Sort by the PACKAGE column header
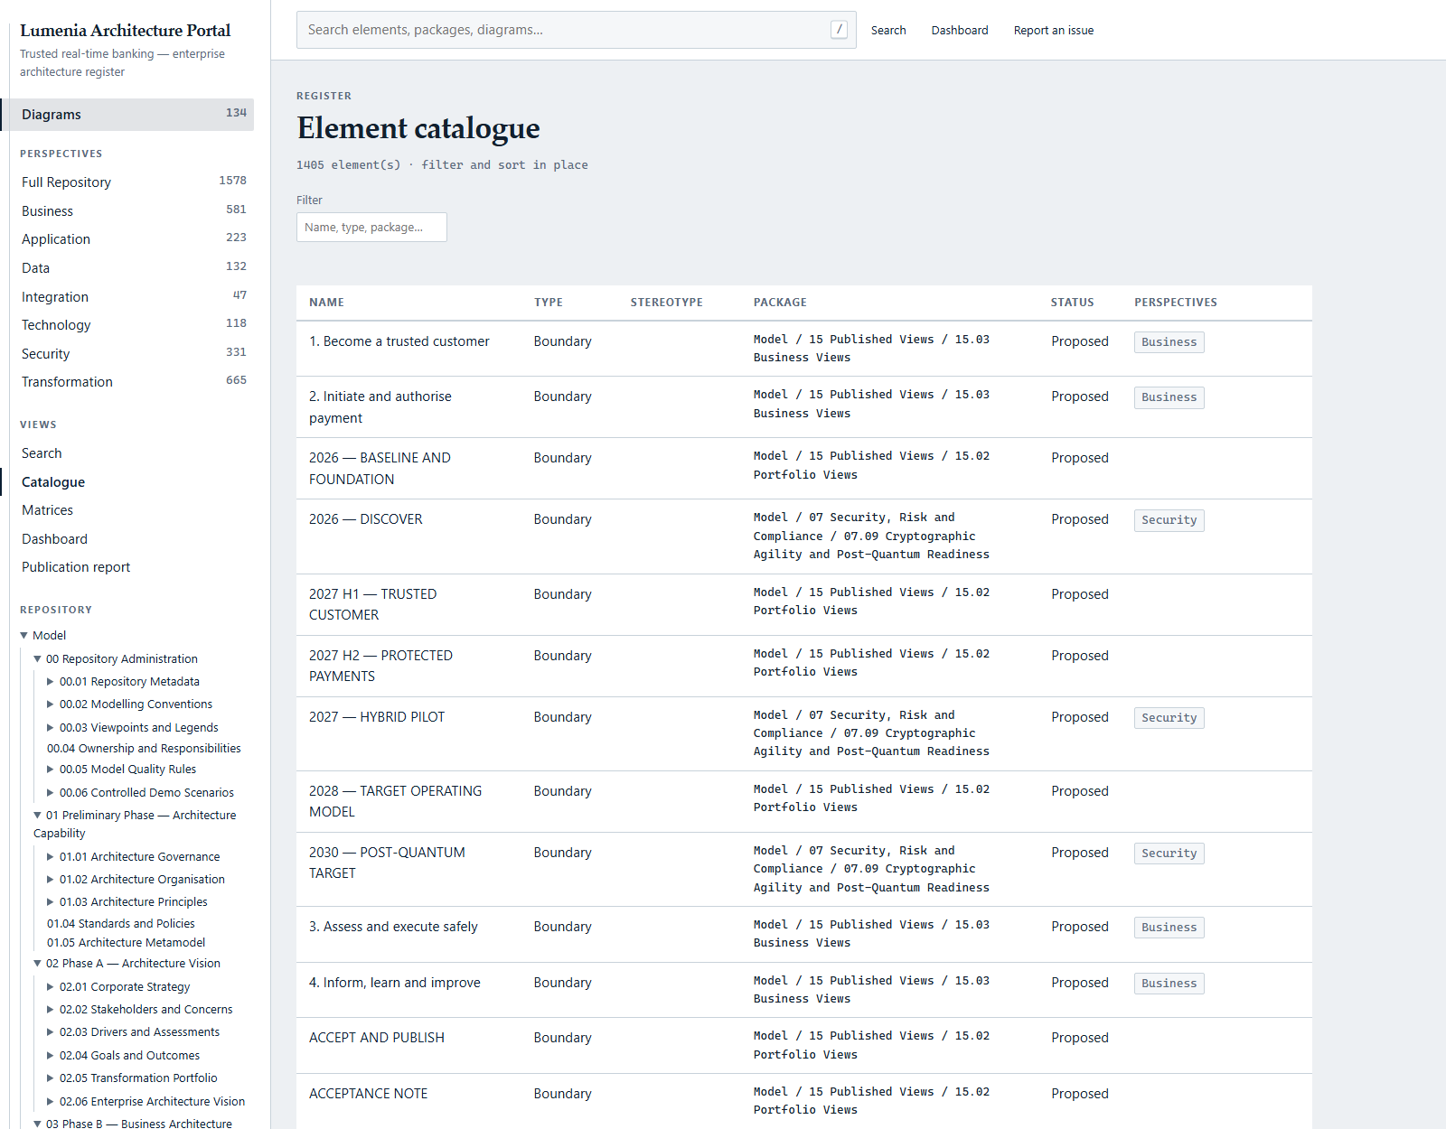 780,303
